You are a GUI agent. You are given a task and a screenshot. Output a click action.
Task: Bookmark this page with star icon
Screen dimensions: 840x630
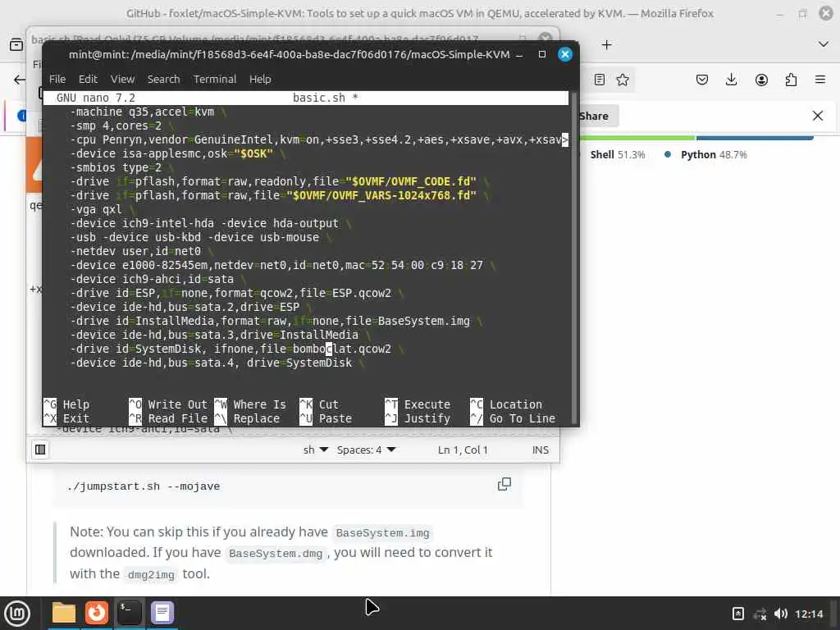(x=623, y=80)
